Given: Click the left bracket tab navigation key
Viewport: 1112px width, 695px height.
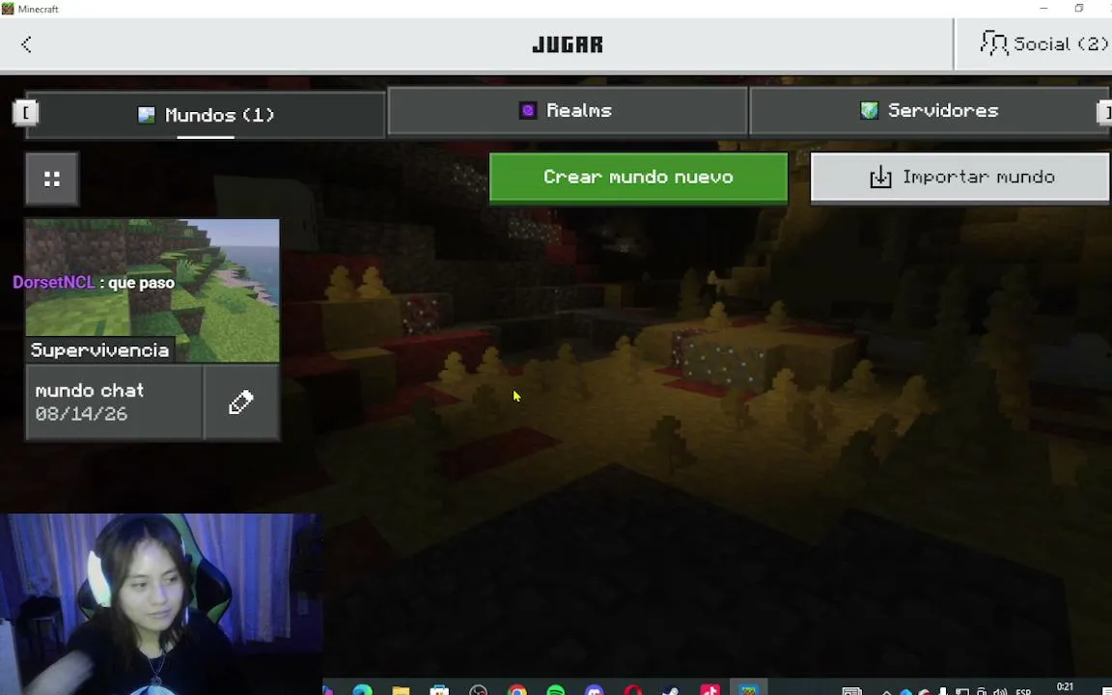Looking at the screenshot, I should coord(26,113).
